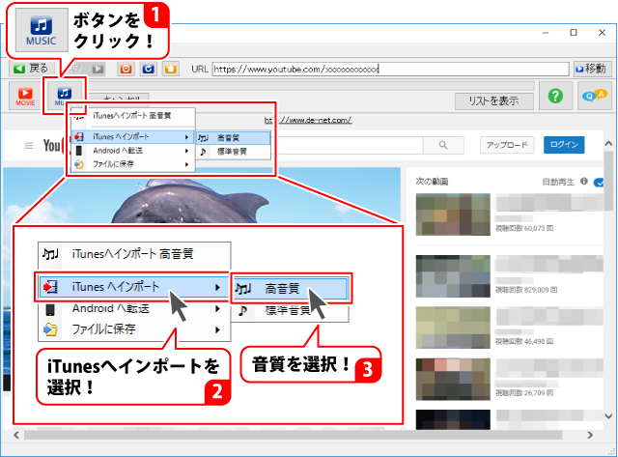Minimize the application window
Screen dimensions: 618x457
click(546, 33)
